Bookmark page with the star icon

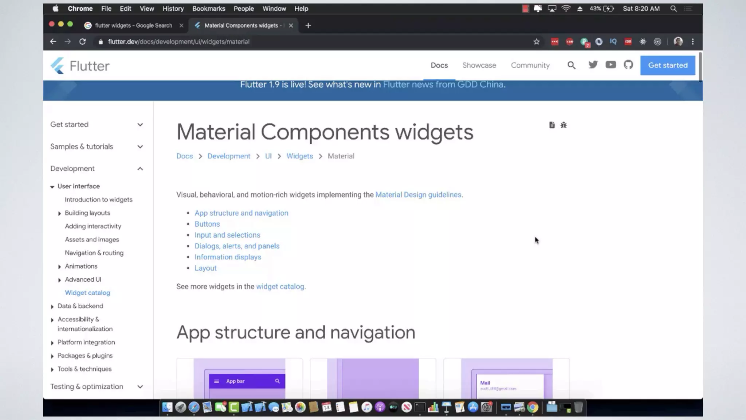(x=536, y=42)
